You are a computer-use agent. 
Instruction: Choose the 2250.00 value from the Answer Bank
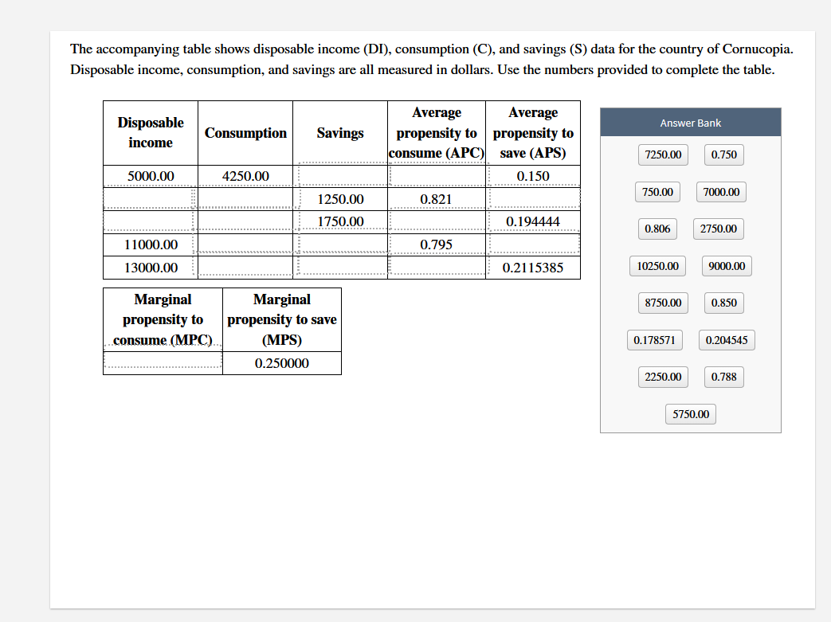click(x=662, y=377)
